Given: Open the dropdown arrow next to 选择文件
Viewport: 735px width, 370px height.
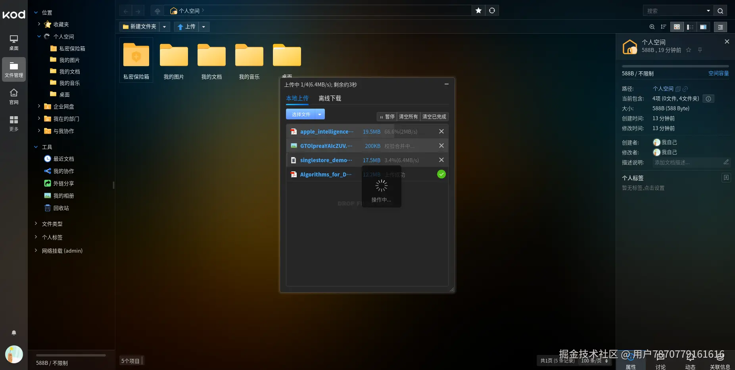Looking at the screenshot, I should tap(320, 114).
